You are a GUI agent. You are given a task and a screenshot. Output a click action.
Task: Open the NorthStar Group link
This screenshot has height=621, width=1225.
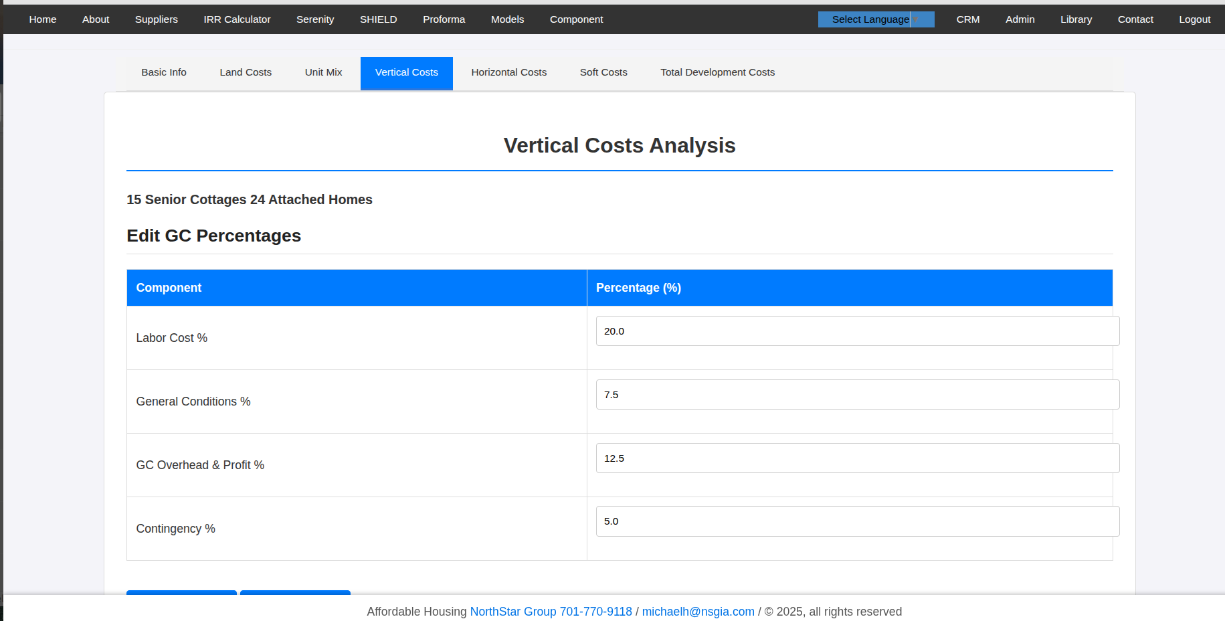click(x=512, y=611)
